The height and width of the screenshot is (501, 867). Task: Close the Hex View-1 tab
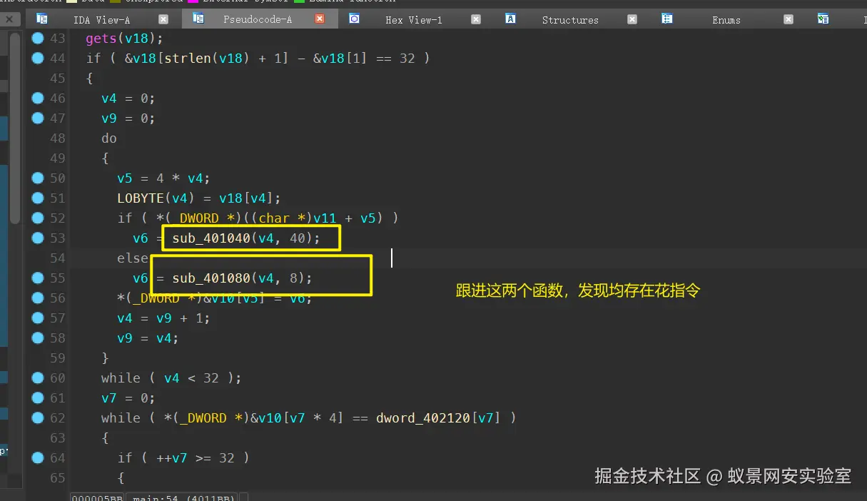click(x=476, y=19)
